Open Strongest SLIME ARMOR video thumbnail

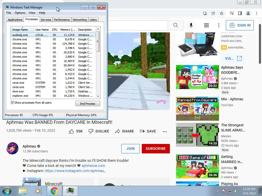(x=197, y=135)
